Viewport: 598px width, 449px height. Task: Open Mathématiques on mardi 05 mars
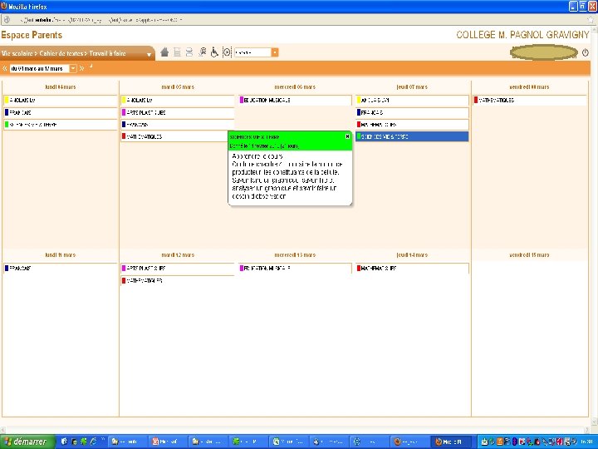pyautogui.click(x=174, y=136)
